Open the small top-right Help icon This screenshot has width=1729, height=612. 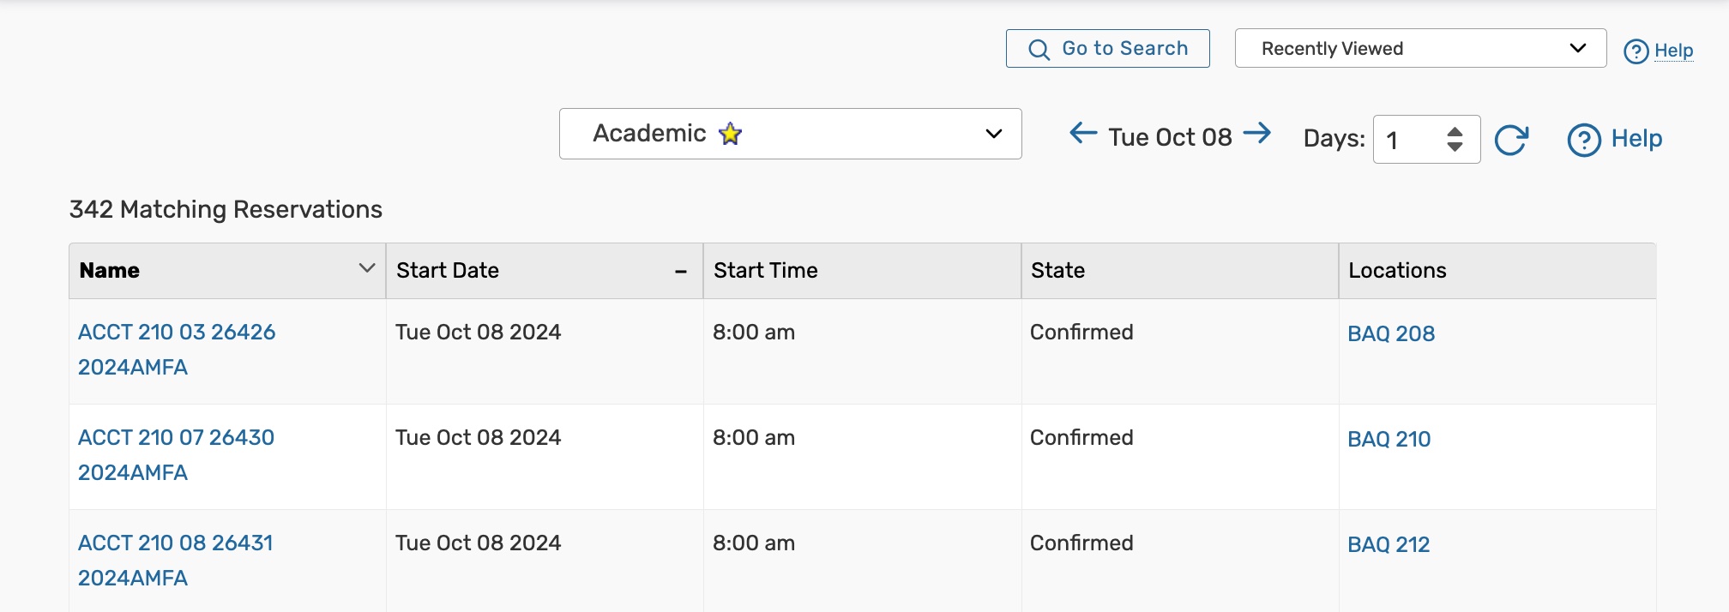(x=1636, y=51)
